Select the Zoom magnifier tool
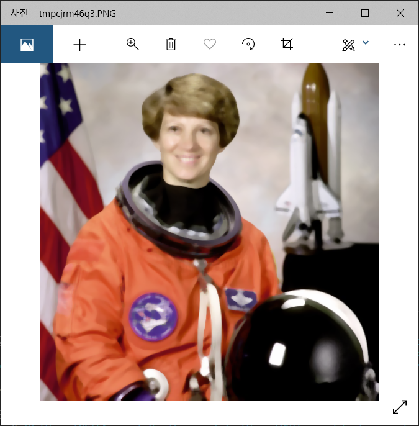419x426 pixels. [132, 44]
